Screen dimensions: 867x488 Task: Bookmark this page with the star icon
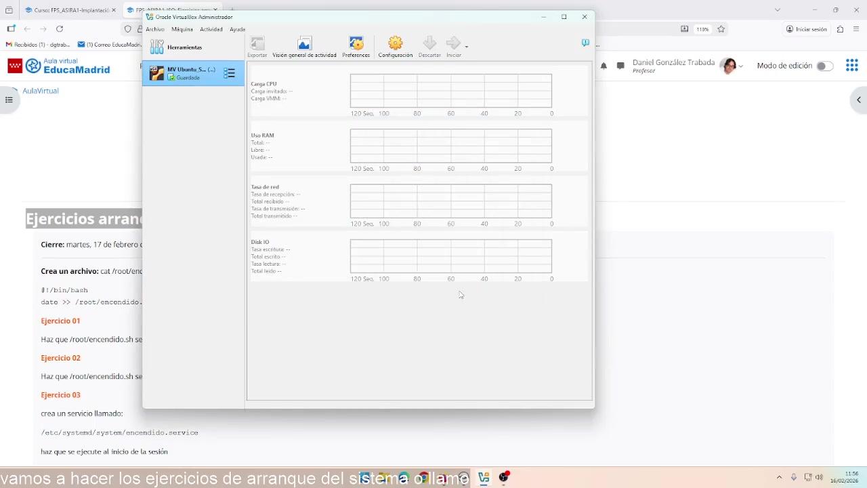[x=721, y=29]
